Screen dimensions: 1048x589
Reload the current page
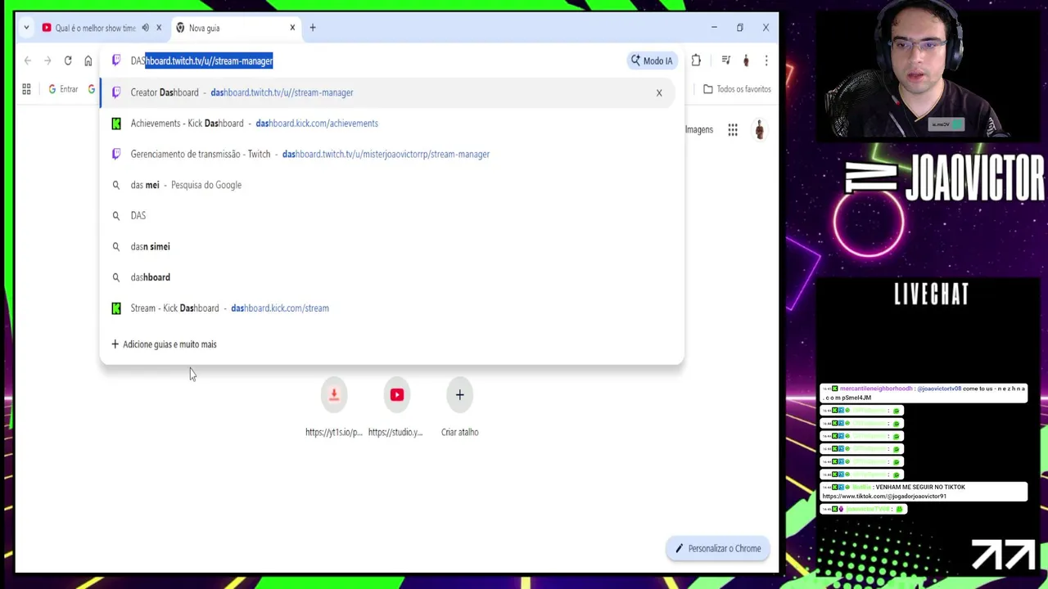68,61
